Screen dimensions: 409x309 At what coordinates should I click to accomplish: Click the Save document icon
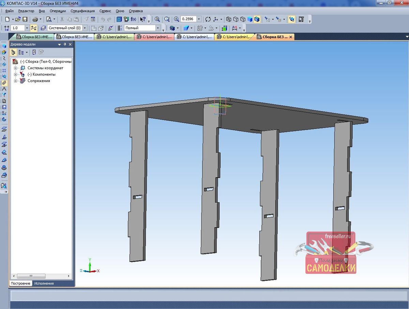pyautogui.click(x=25, y=19)
